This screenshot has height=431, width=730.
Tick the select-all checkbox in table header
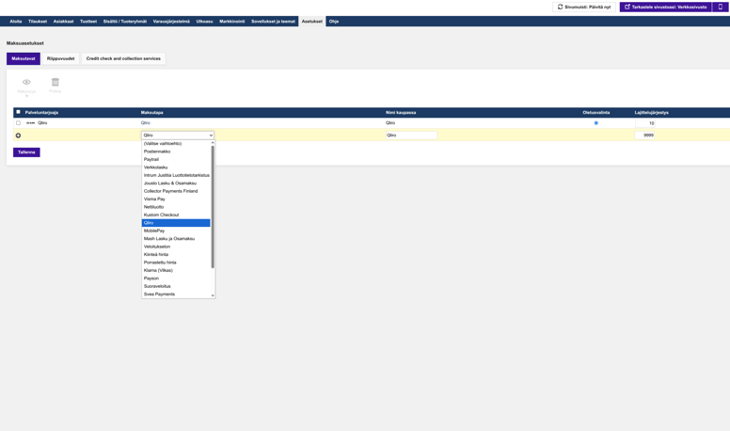18,112
